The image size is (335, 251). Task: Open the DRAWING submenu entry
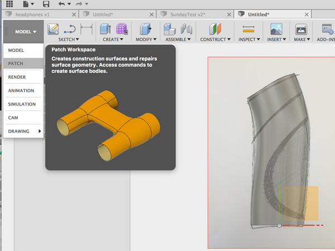click(x=23, y=131)
